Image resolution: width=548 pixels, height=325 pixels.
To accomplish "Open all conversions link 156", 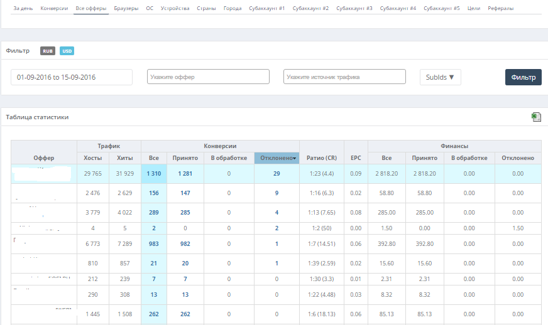I will point(154,193).
